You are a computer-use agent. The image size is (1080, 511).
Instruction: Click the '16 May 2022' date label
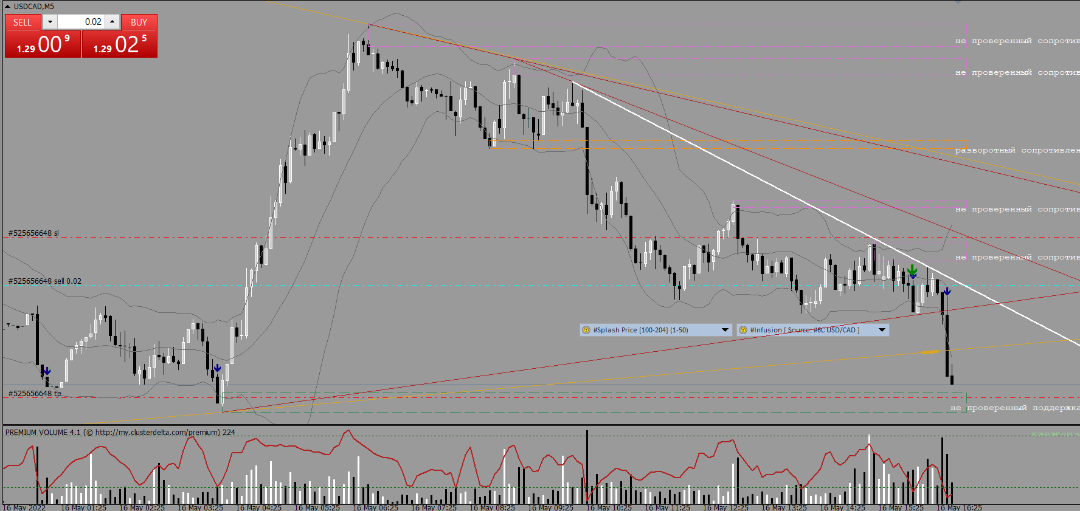tap(24, 507)
